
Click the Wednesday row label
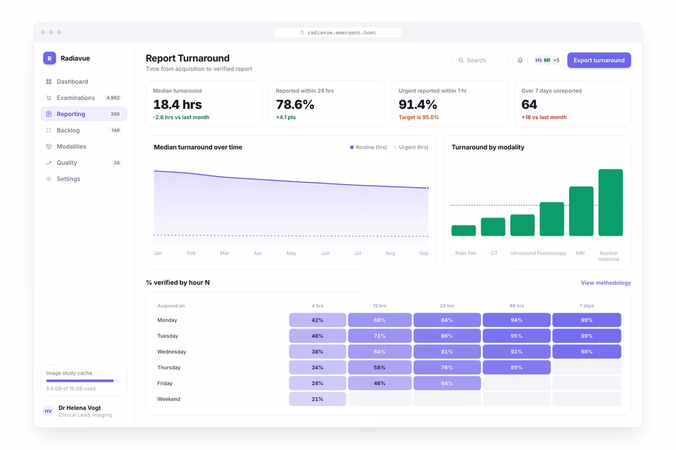(171, 352)
